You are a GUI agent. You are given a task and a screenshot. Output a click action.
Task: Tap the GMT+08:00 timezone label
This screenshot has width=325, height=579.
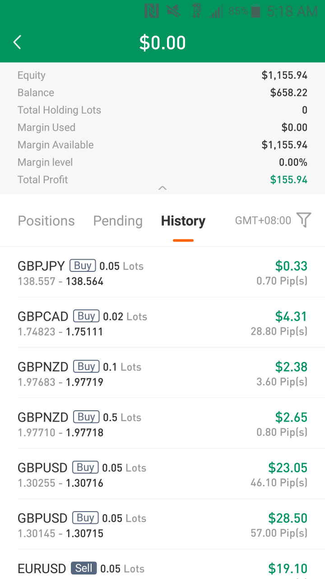pyautogui.click(x=263, y=220)
